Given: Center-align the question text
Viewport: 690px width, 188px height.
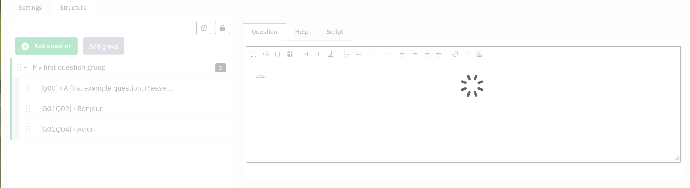Looking at the screenshot, I should click(x=415, y=54).
